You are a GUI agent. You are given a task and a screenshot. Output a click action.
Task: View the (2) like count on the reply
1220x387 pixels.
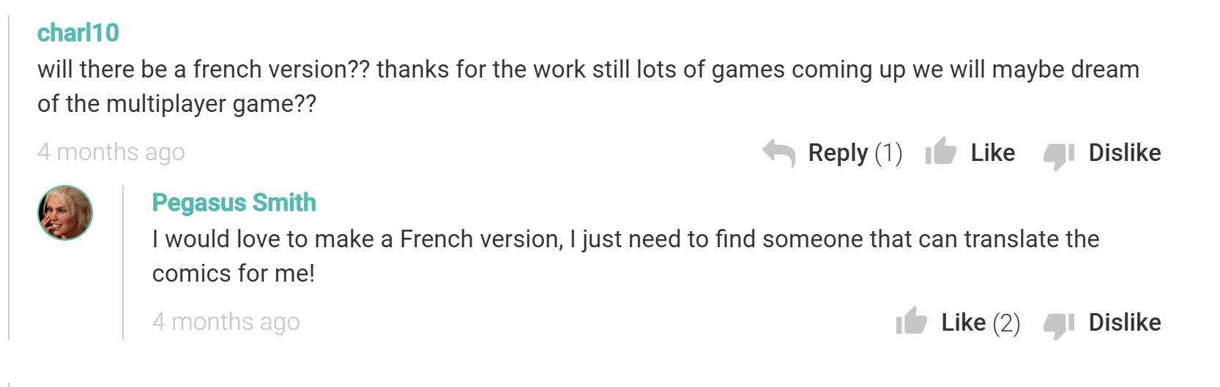click(1006, 323)
